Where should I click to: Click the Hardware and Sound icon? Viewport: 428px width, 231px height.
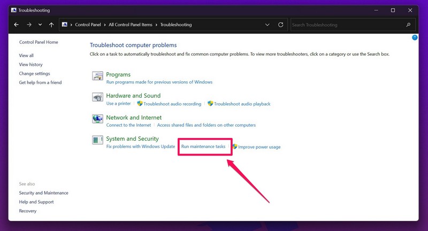coord(97,98)
